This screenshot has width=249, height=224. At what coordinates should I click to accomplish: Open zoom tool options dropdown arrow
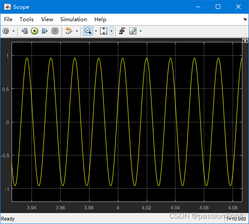click(x=96, y=31)
